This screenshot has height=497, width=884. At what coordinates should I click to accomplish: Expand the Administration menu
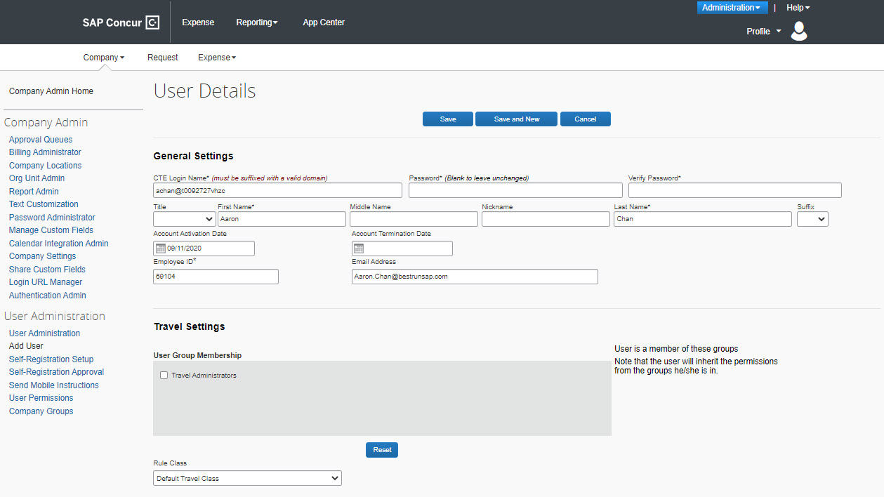click(732, 7)
